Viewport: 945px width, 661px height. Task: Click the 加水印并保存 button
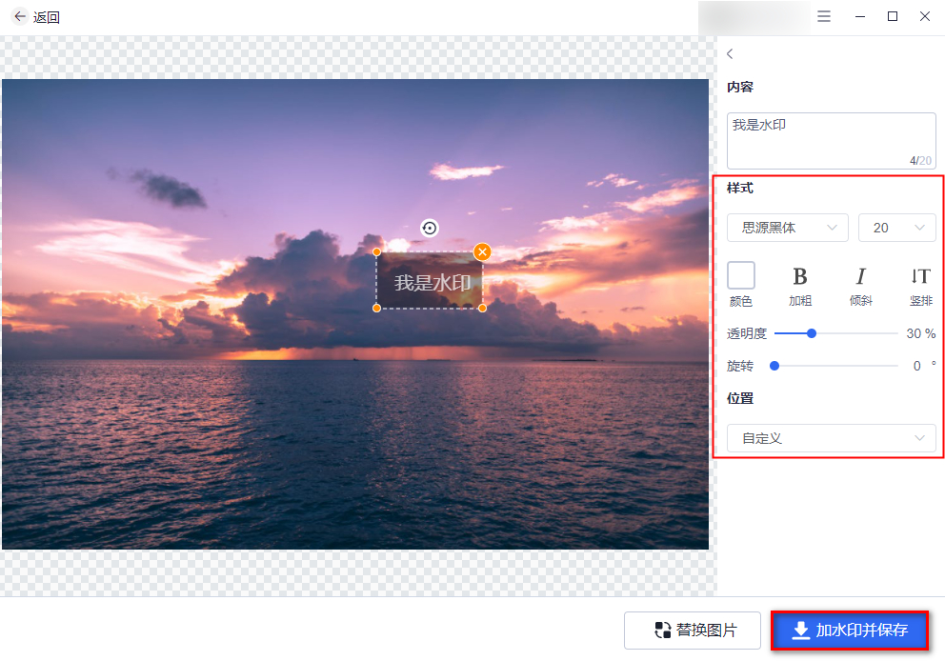pyautogui.click(x=850, y=631)
